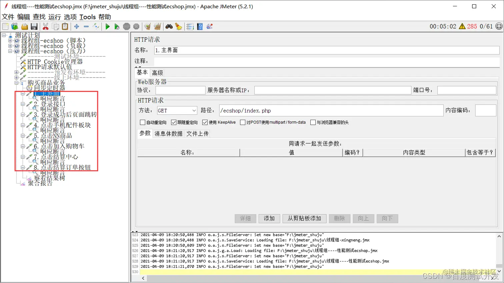Viewport: 504px width, 283px height.
Task: Toggle 使用 KeepAlive checkbox
Action: [x=205, y=122]
